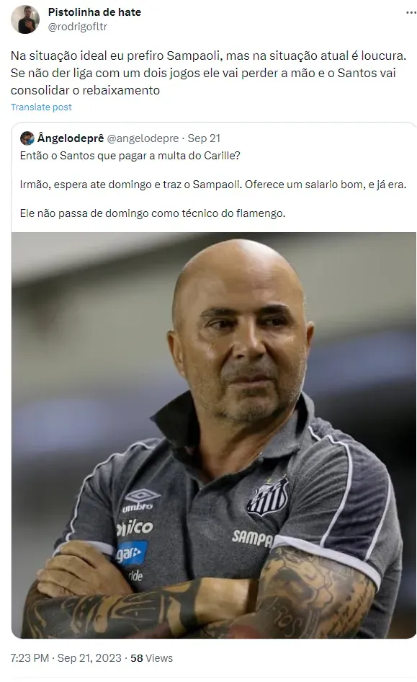
Task: Click the Translate post link
Action: click(x=41, y=107)
